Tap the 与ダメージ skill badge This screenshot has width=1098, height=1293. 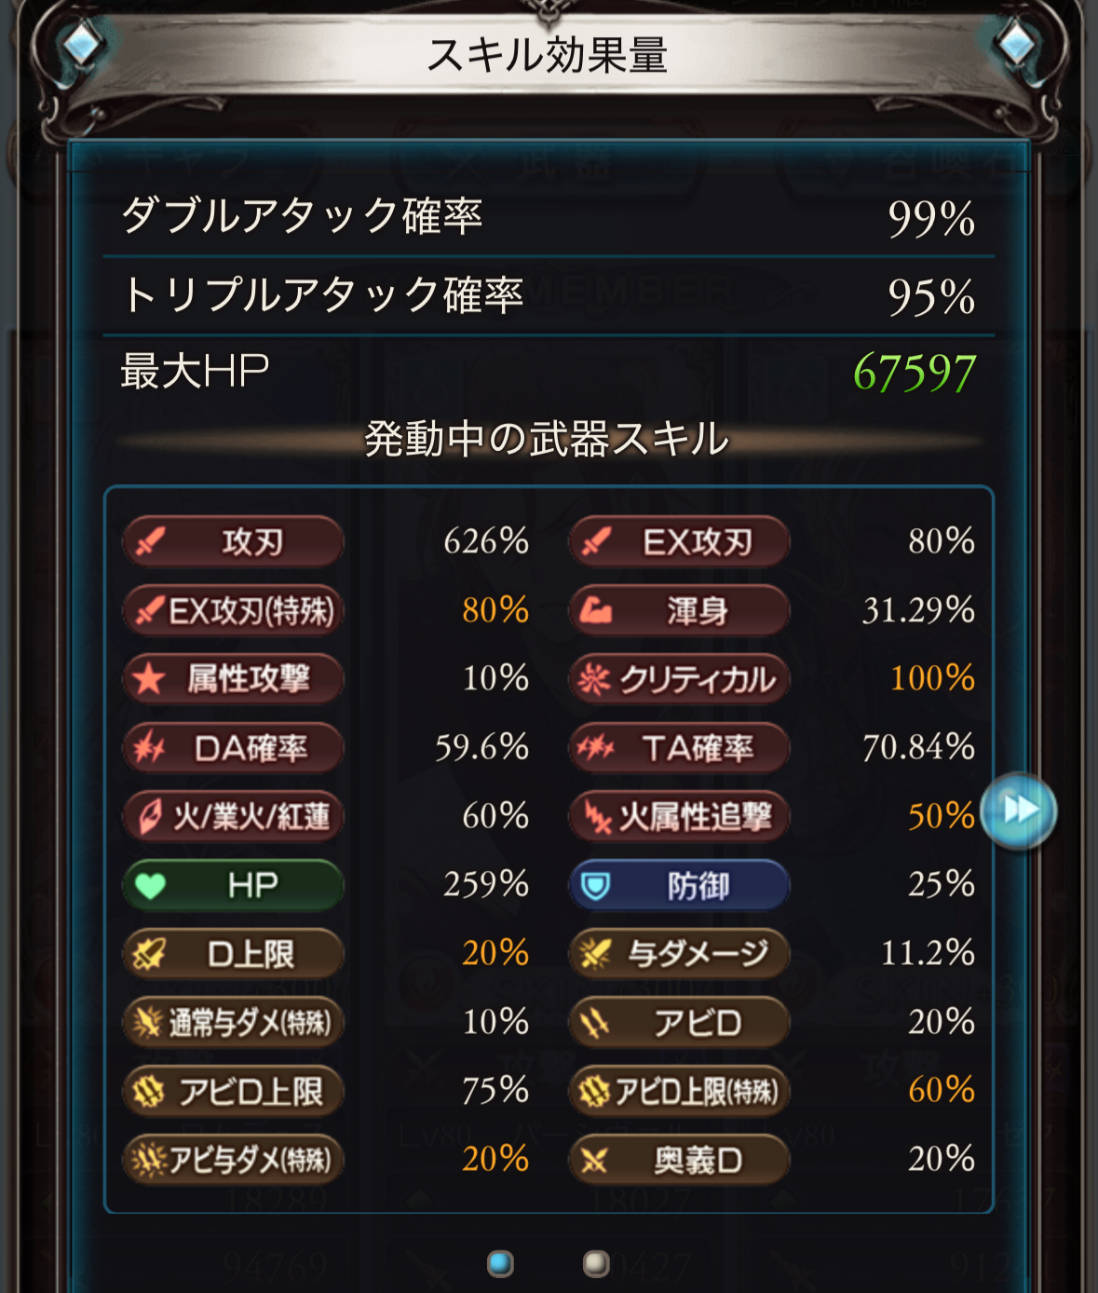[679, 954]
